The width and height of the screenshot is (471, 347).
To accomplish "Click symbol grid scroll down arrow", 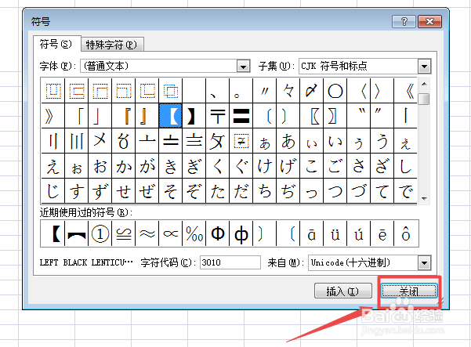I will click(x=424, y=198).
